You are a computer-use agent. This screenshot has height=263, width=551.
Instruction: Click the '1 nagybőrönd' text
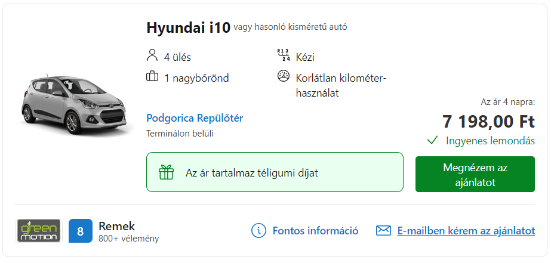point(196,78)
